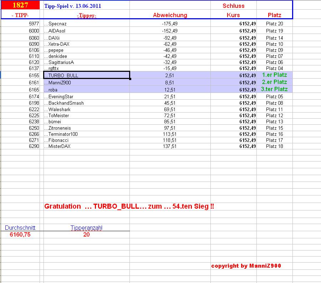Select the tipper cell '...bümei'
321x283 pixels.
[87, 121]
